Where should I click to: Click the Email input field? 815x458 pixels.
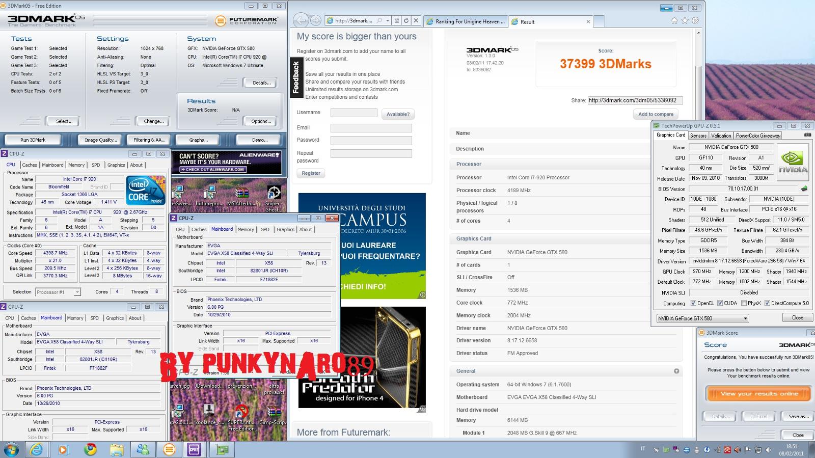tap(371, 128)
